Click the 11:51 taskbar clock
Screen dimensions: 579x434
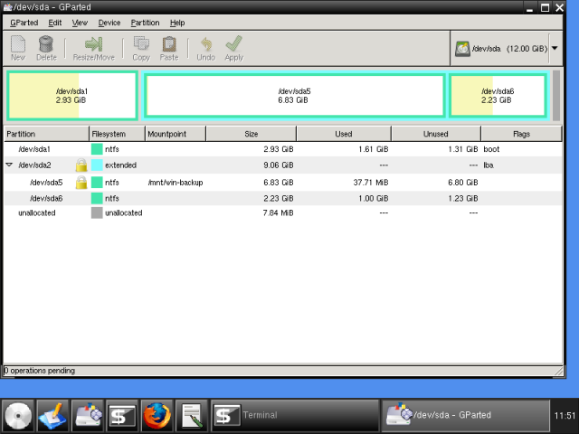565,416
